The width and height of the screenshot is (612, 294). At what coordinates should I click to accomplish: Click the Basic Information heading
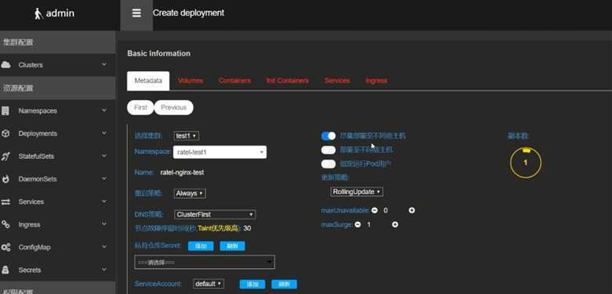click(x=159, y=54)
